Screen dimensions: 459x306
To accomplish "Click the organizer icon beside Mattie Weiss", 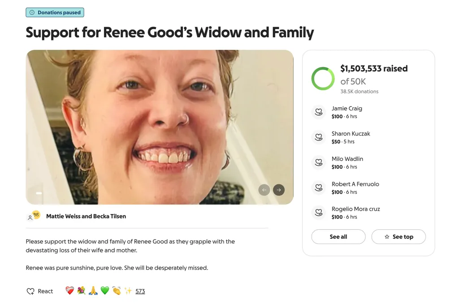I will tap(33, 216).
